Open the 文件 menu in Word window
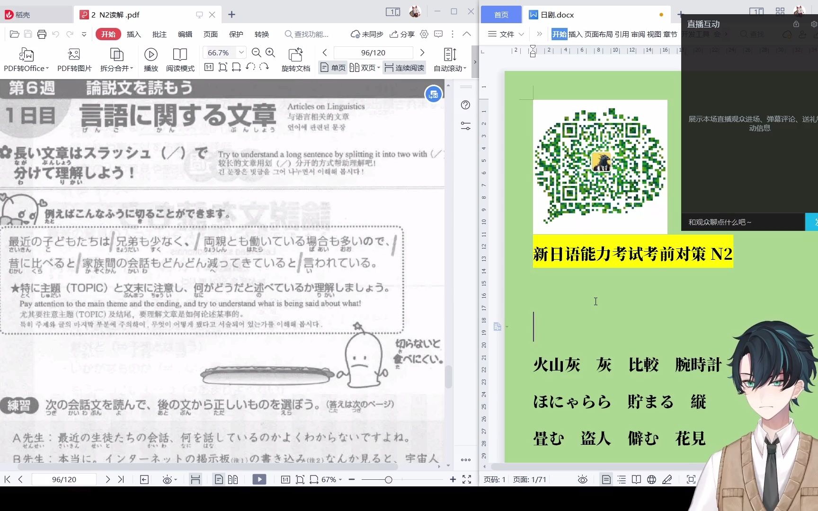The image size is (818, 511). point(506,34)
